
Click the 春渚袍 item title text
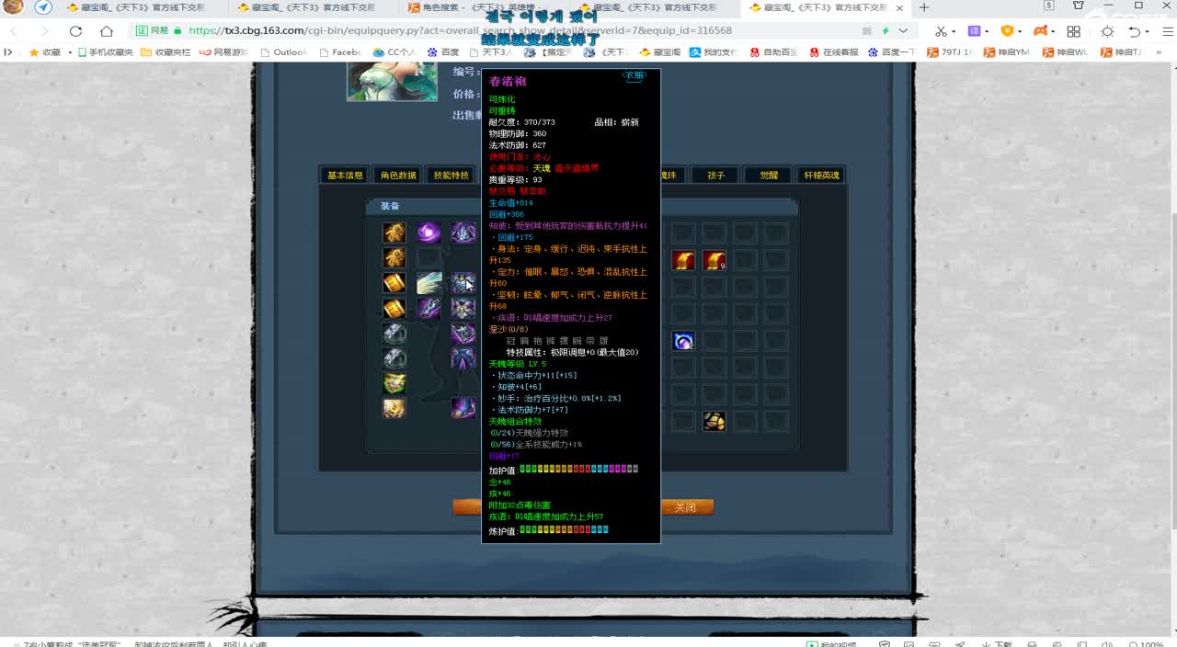508,82
